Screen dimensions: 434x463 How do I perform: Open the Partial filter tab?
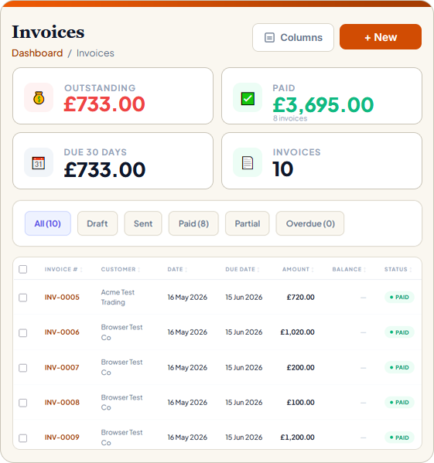pyautogui.click(x=248, y=223)
